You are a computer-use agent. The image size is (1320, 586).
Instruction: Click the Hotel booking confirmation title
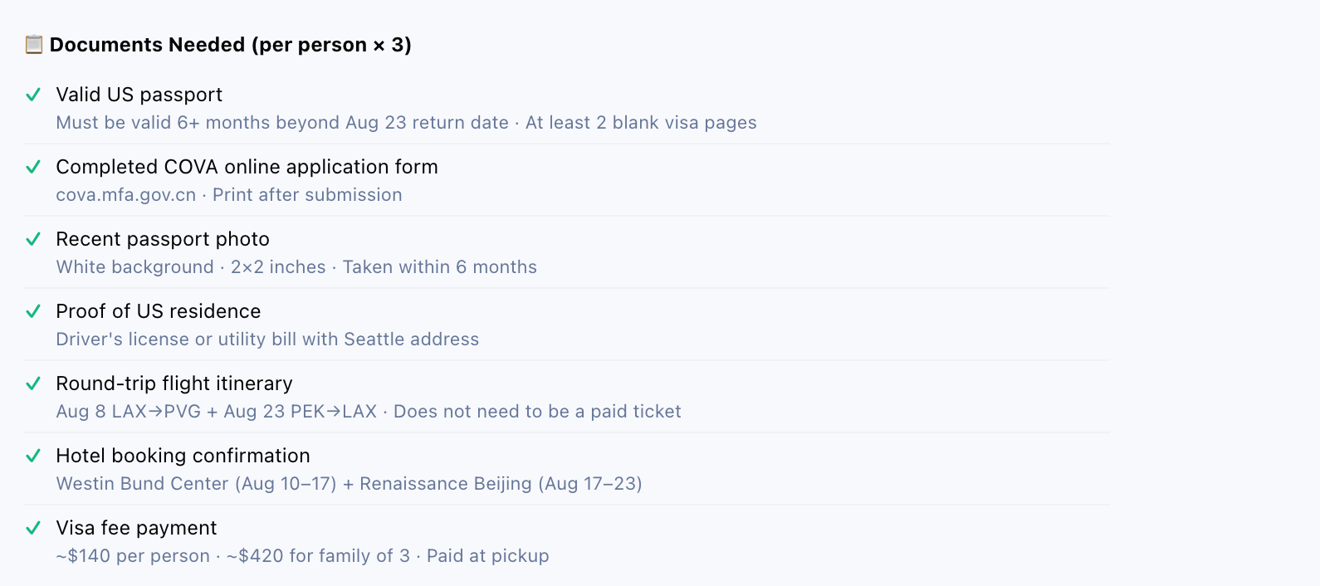click(x=183, y=456)
